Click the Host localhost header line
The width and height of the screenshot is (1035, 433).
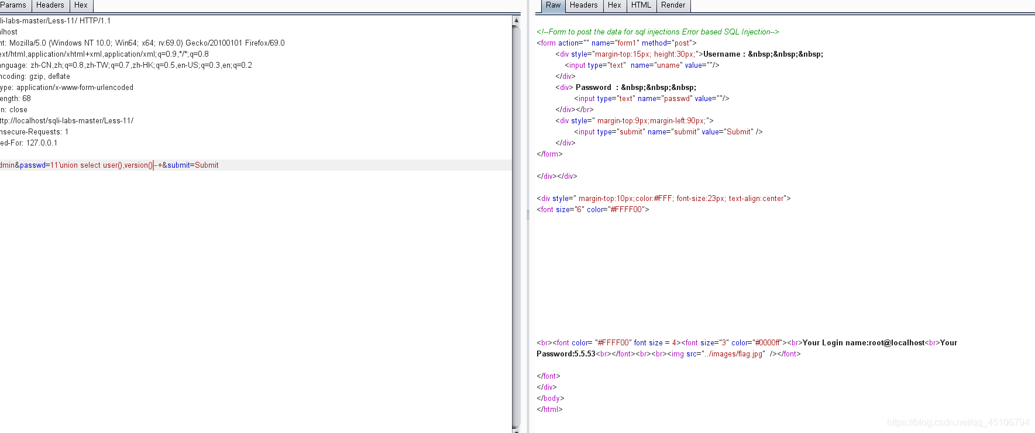coord(9,32)
